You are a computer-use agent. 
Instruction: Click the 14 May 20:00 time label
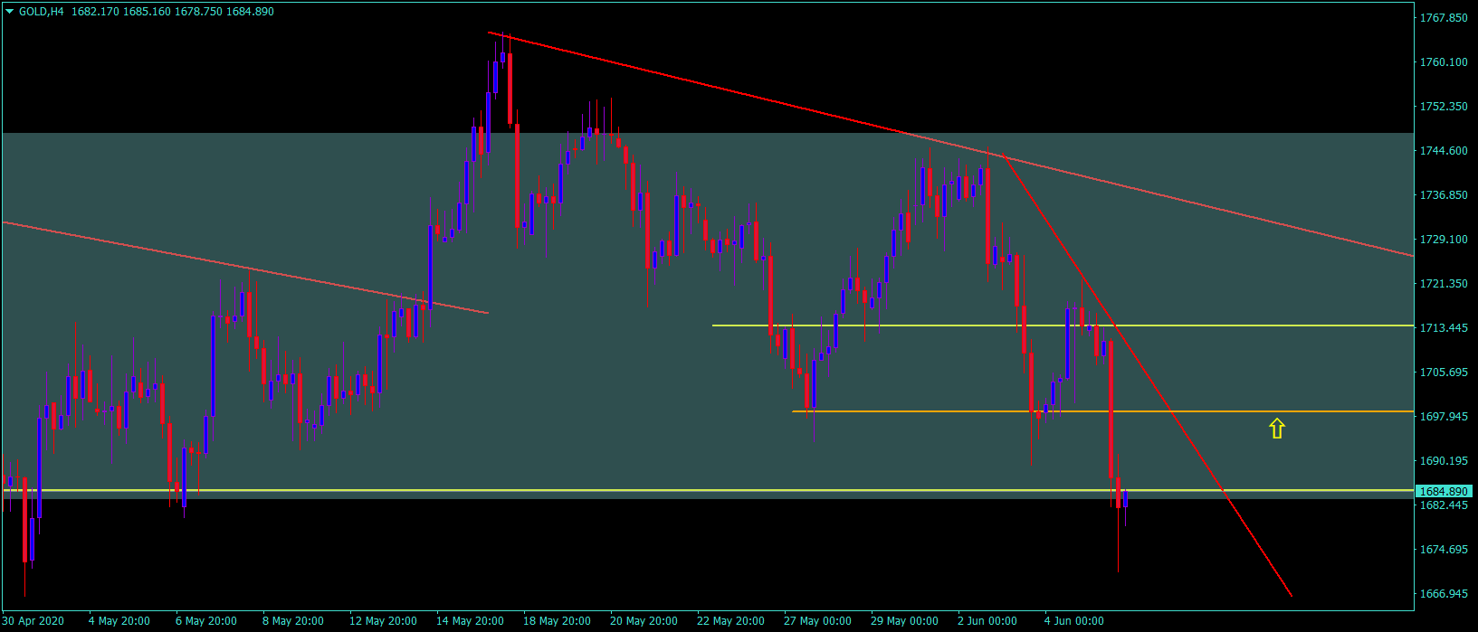click(x=471, y=621)
